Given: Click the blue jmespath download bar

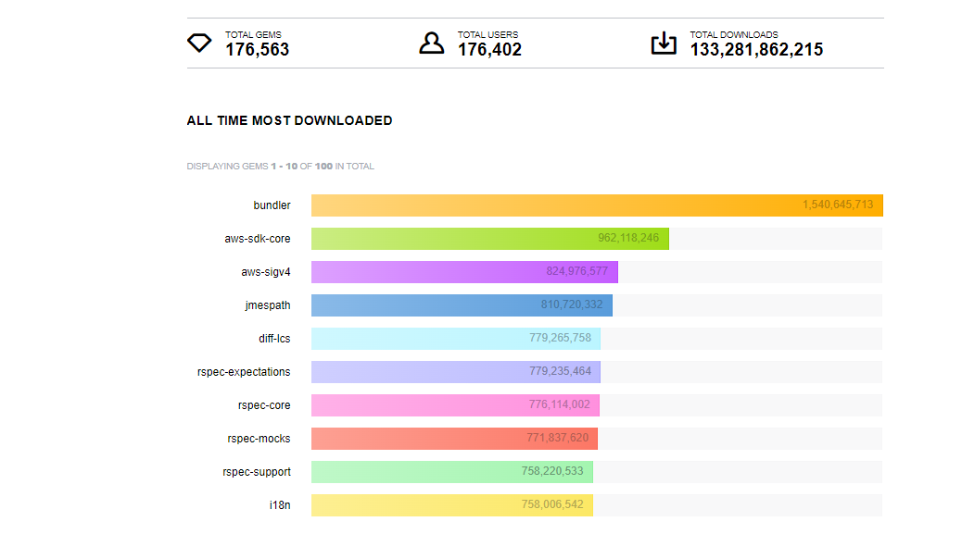Looking at the screenshot, I should click(x=462, y=305).
